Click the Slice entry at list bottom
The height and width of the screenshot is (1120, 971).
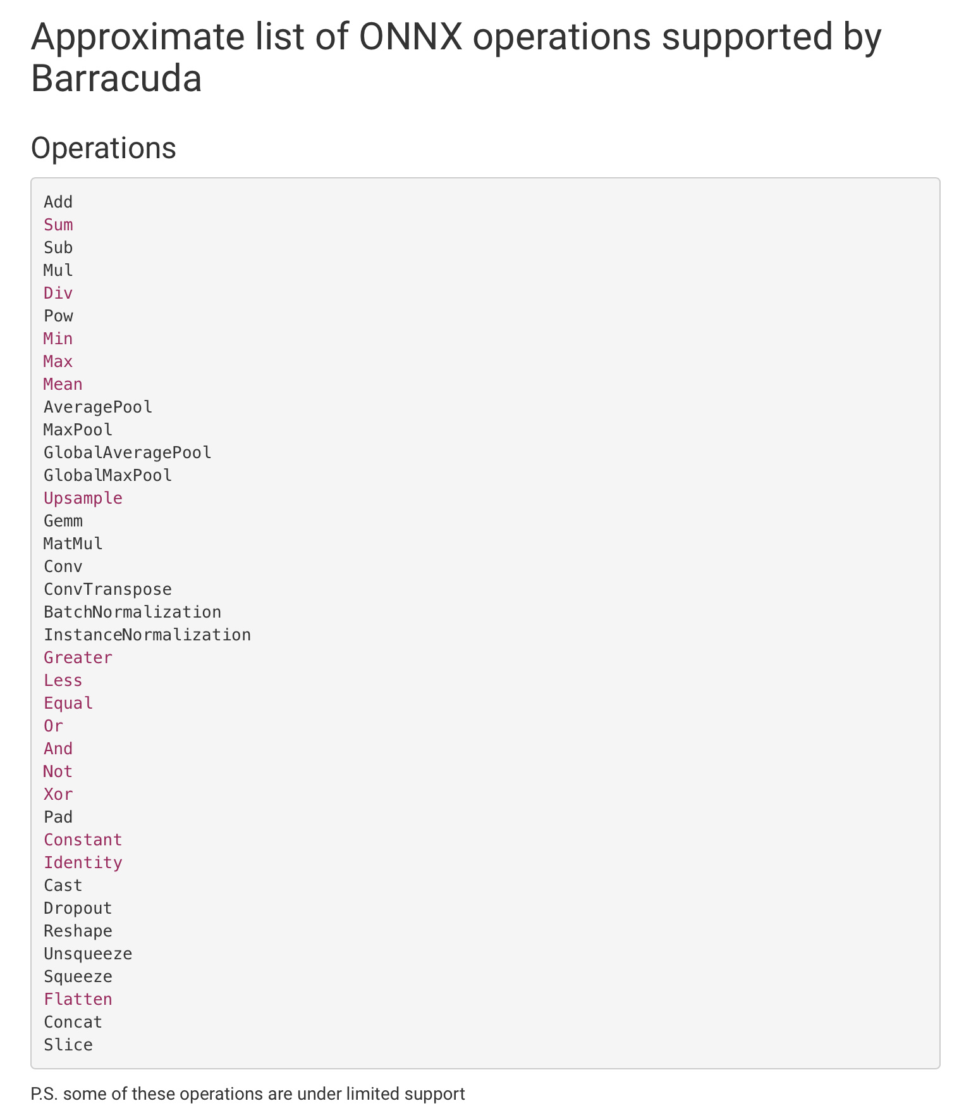(68, 1045)
